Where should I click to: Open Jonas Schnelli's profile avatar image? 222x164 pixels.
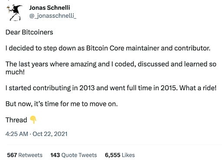tap(14, 13)
